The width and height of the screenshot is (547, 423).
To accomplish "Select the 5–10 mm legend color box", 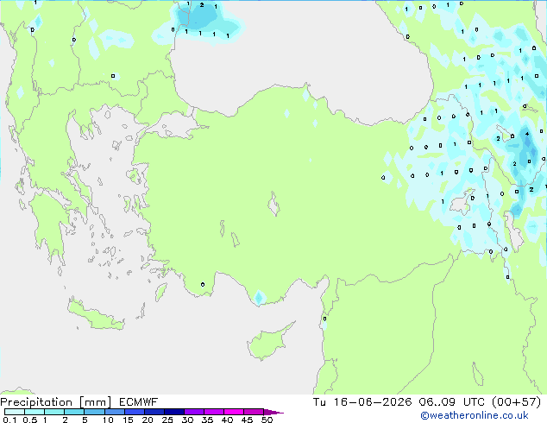I will (x=94, y=412).
